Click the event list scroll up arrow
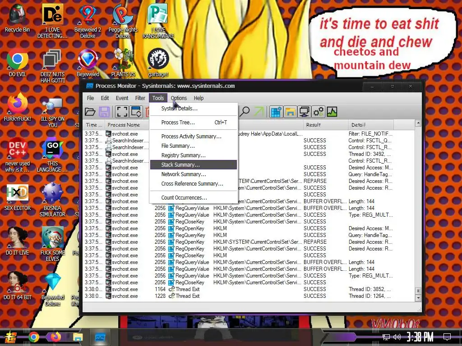 418,123
